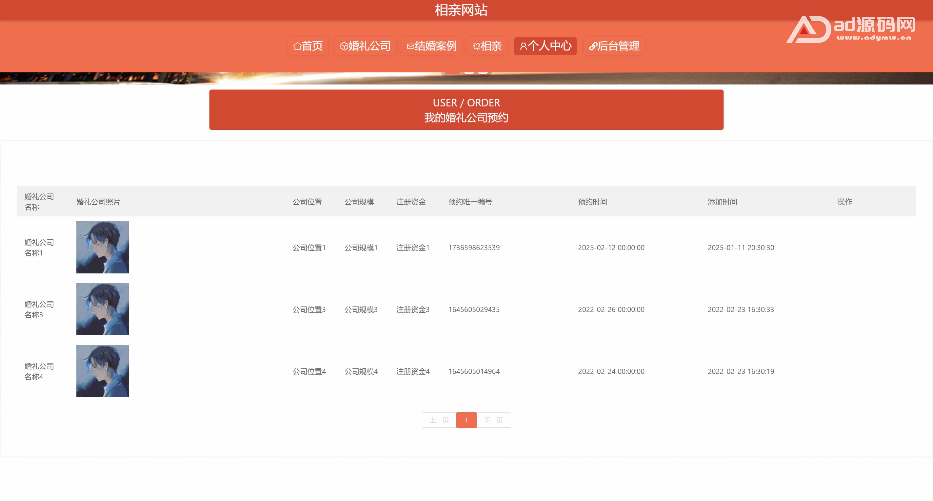Click booking number 1736598623539
Image resolution: width=933 pixels, height=501 pixels.
474,248
